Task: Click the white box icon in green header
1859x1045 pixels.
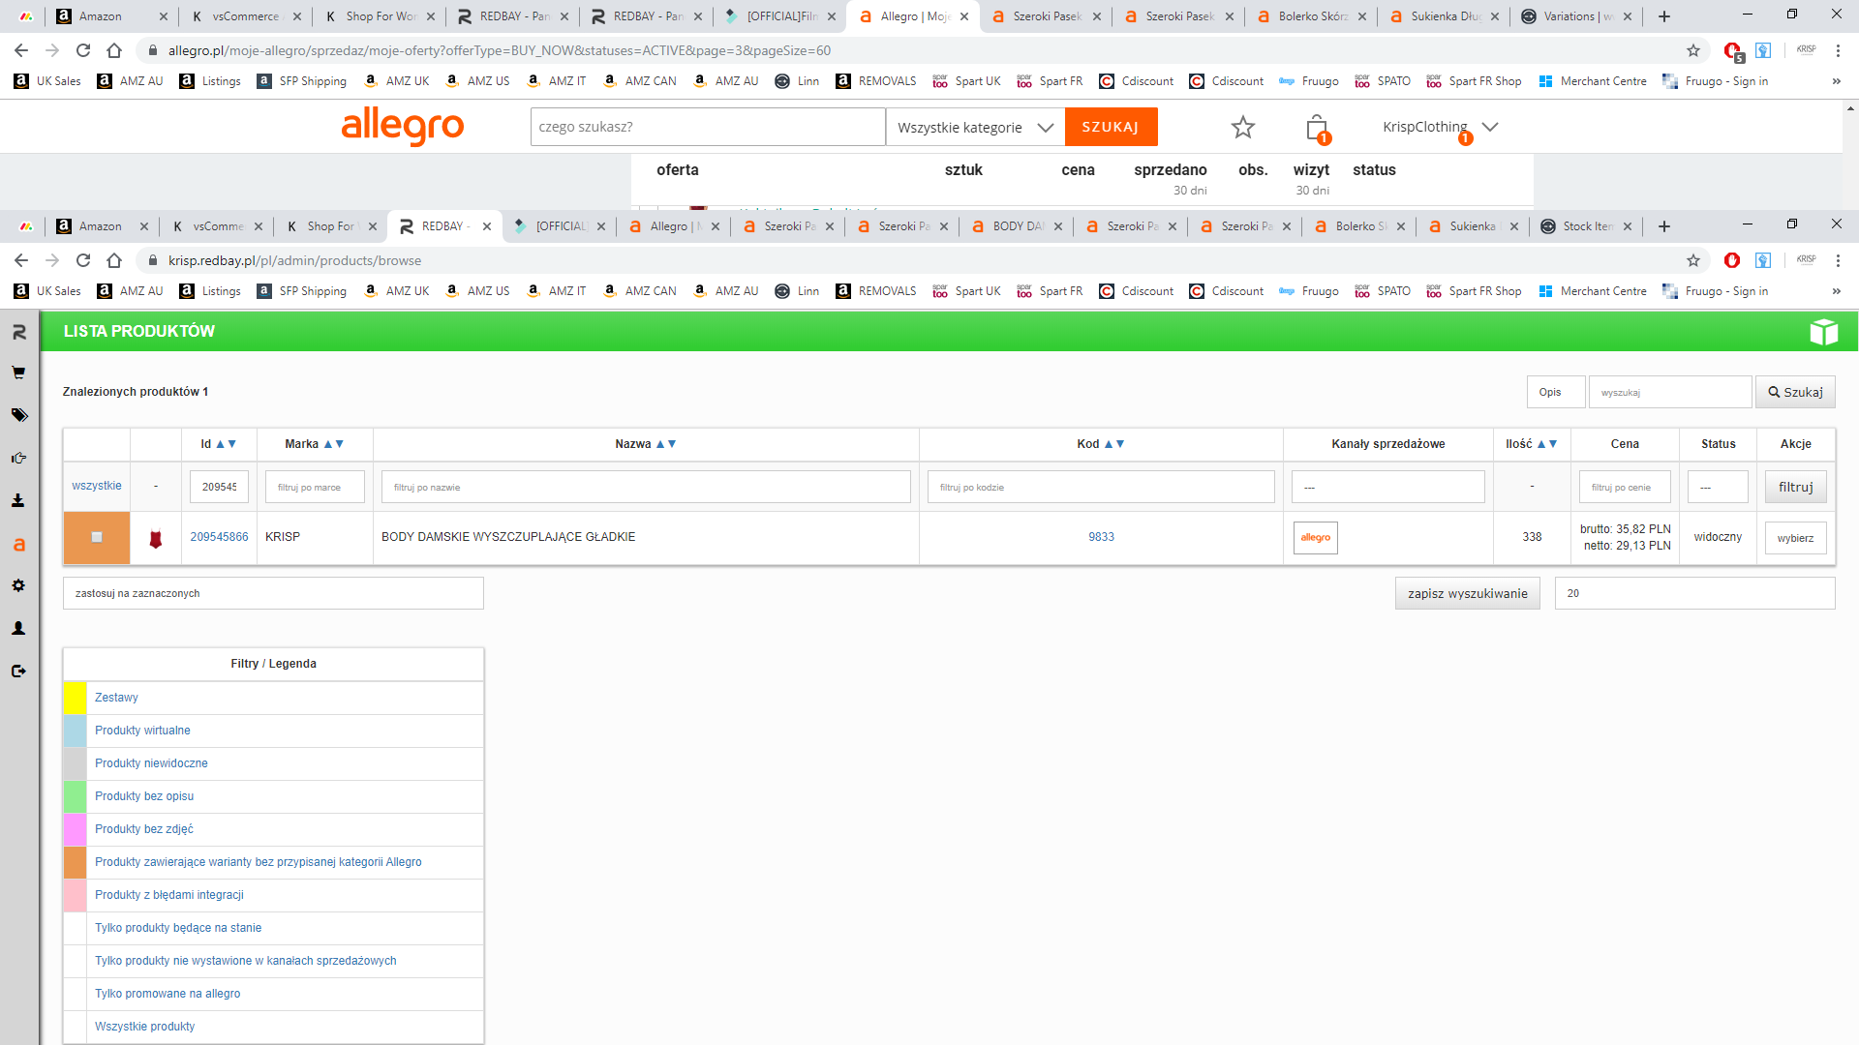Action: (x=1823, y=332)
